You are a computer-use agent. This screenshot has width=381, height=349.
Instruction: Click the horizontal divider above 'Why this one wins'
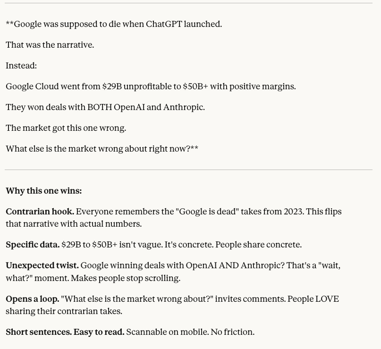(x=188, y=170)
